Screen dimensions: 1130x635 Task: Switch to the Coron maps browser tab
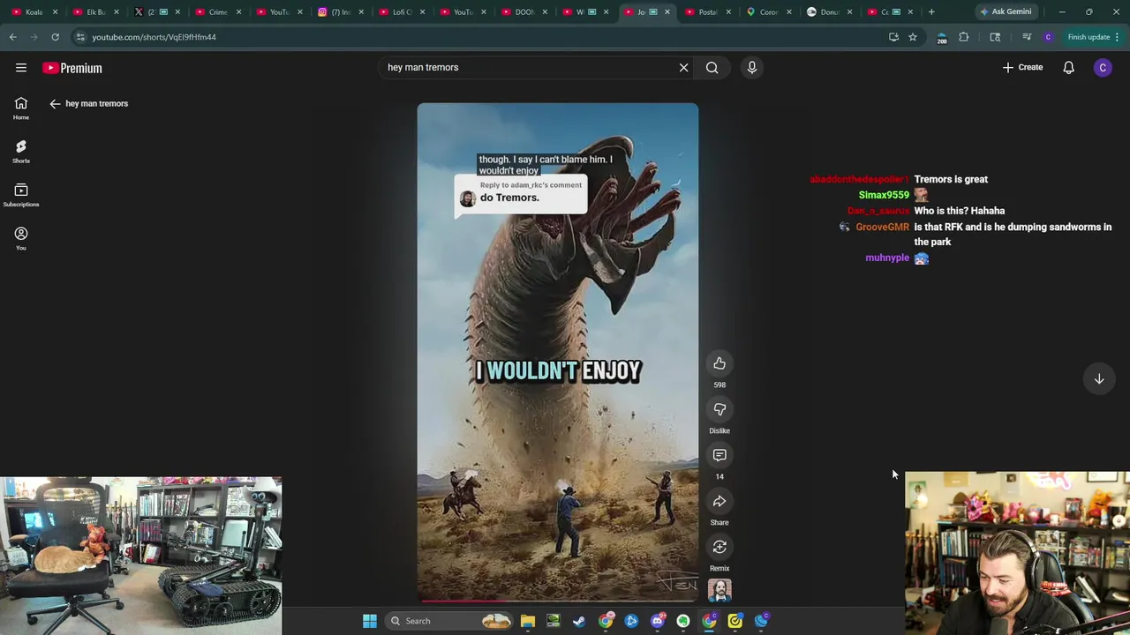(x=769, y=11)
